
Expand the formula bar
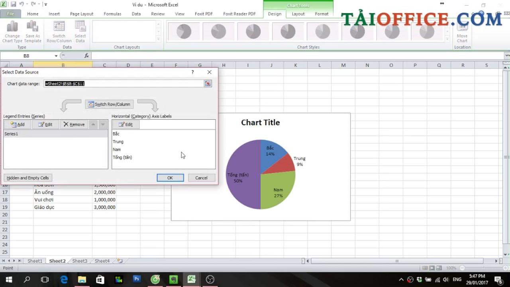(507, 56)
